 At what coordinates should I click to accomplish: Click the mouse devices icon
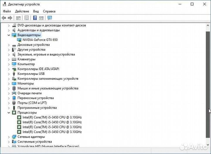pos(14,88)
